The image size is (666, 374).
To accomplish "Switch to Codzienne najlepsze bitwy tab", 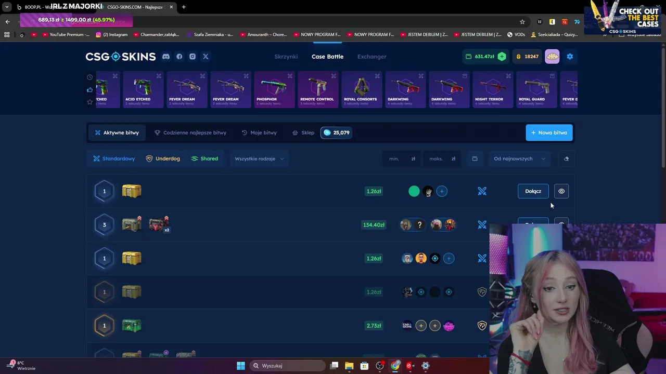I will coord(190,132).
